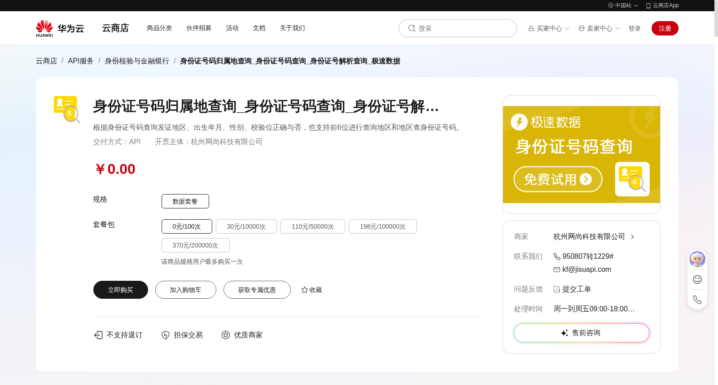Click the ¥0.00 price text
The width and height of the screenshot is (718, 385).
115,169
